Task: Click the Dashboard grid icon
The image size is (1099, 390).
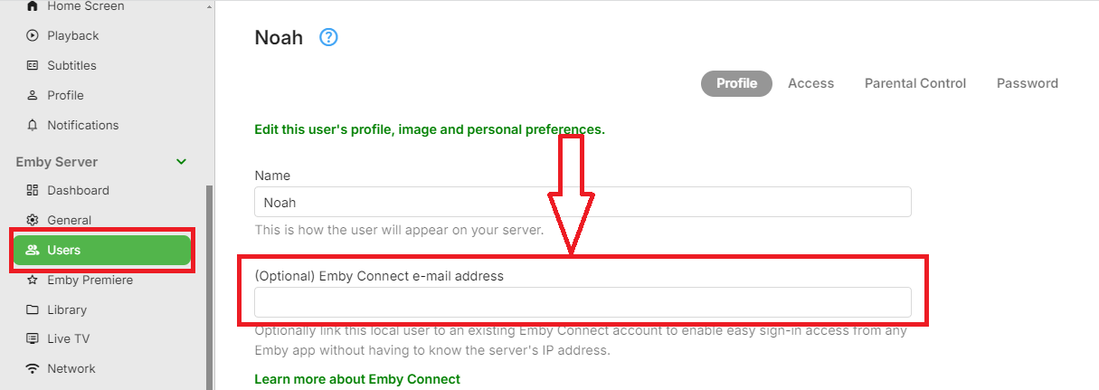Action: (33, 191)
